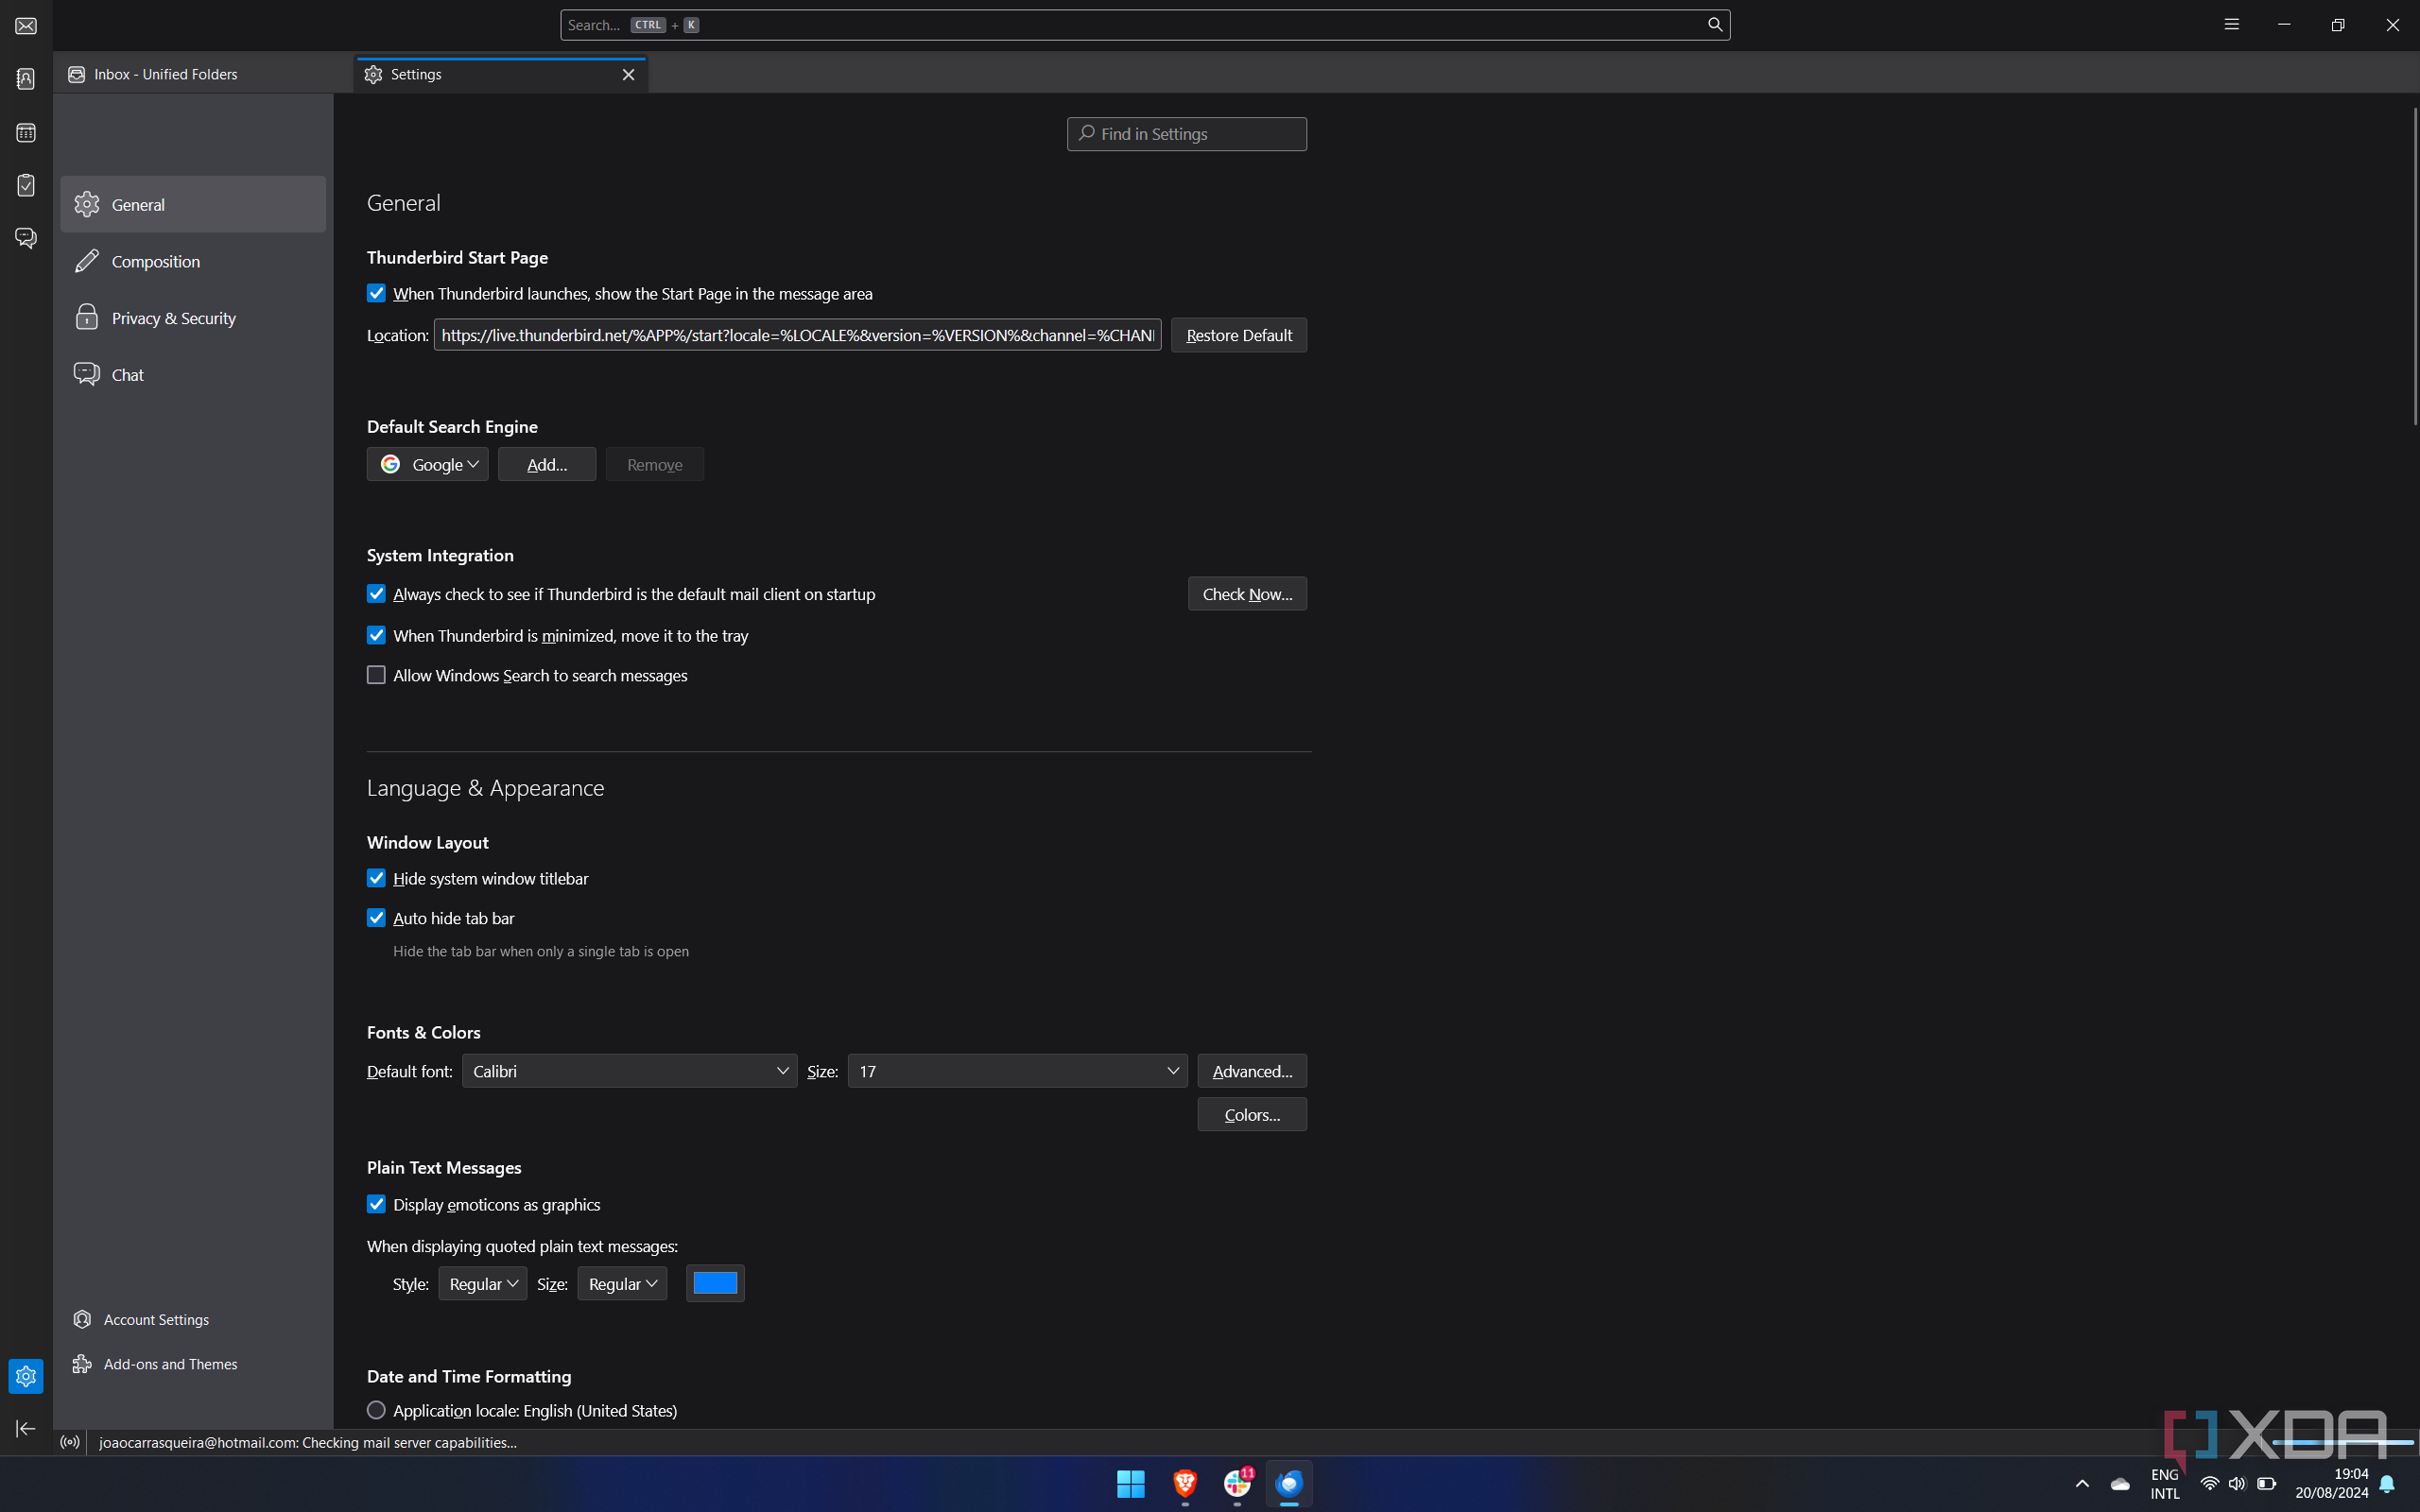Click the ENG INTL language indicator
Viewport: 2420px width, 1512px height.
coord(2165,1484)
